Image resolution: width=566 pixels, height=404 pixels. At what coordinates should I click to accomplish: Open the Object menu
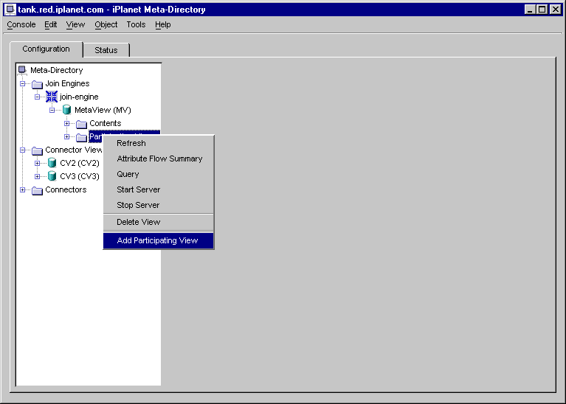pyautogui.click(x=106, y=24)
